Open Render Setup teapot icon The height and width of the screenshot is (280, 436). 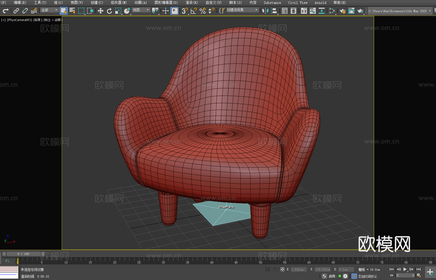tap(343, 11)
